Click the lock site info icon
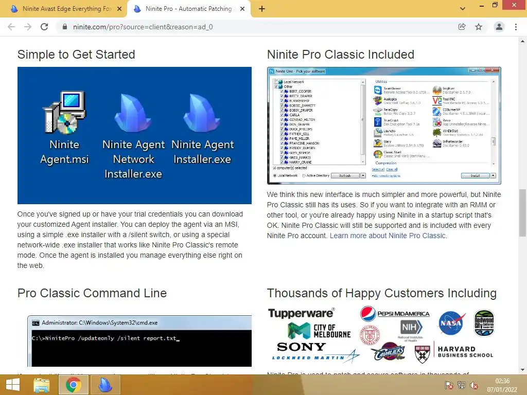The width and height of the screenshot is (527, 395). click(x=65, y=27)
